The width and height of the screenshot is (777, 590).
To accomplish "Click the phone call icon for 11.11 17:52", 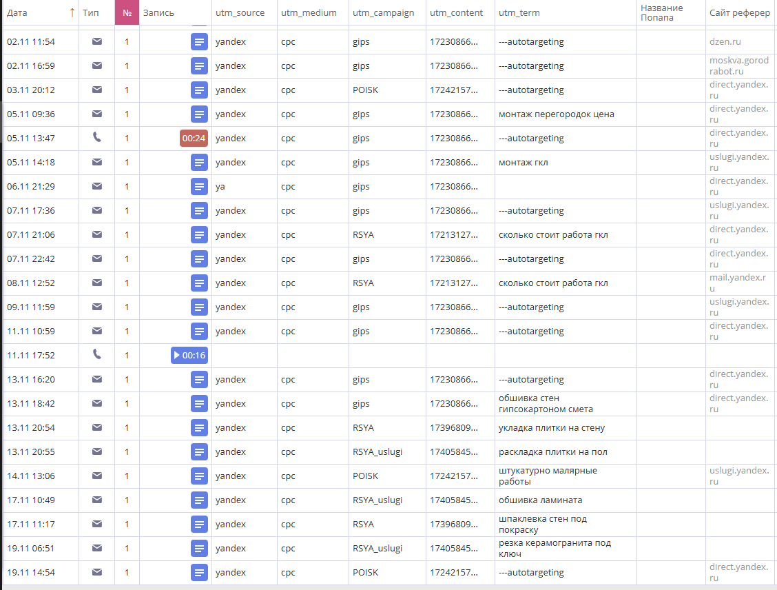I will pyautogui.click(x=97, y=354).
